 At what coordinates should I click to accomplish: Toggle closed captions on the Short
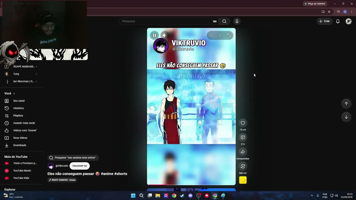[211, 35]
